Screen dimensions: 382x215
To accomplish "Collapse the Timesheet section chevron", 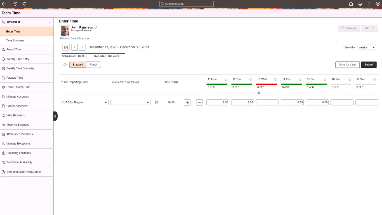I will [x=50, y=22].
